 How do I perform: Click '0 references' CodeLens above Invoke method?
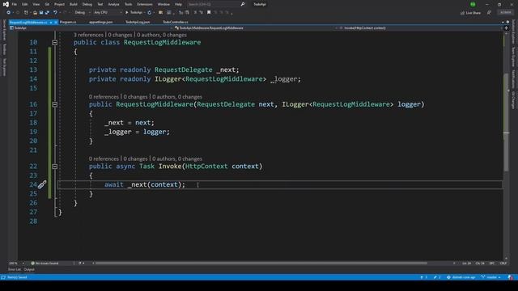pos(104,159)
